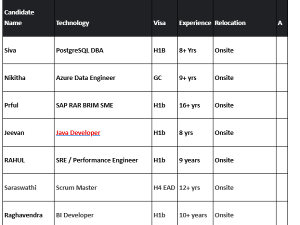Click Onsite in Prful's row
300x225 pixels.
tap(244, 105)
